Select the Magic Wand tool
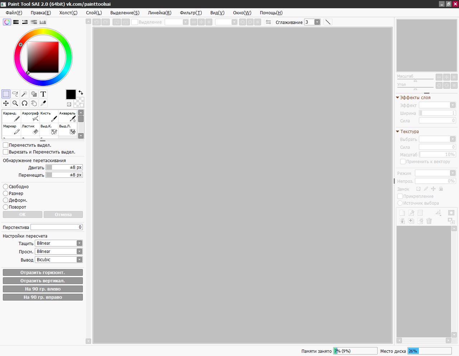The width and height of the screenshot is (459, 356). 24,94
